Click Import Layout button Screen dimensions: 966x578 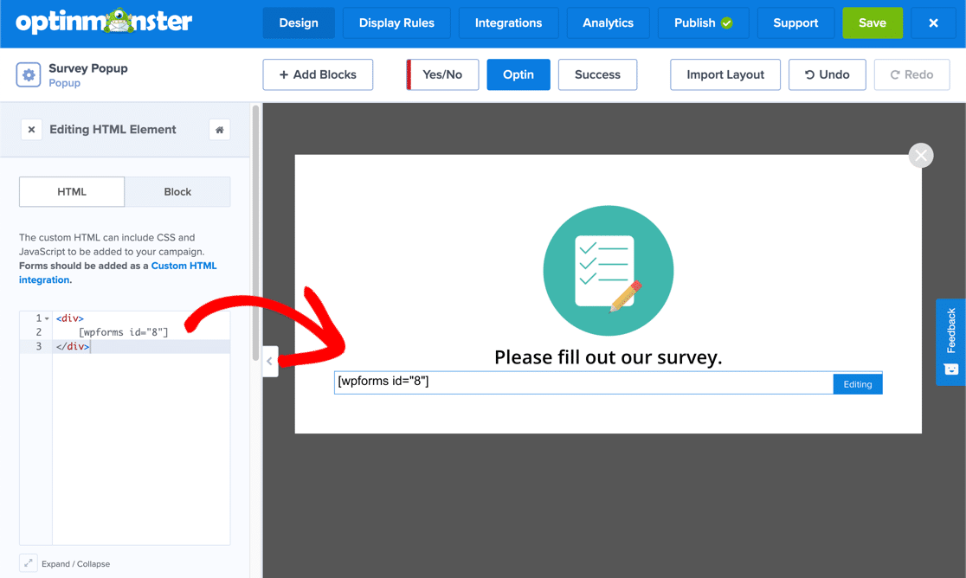(725, 74)
